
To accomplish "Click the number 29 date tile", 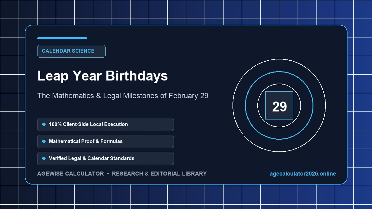I will click(279, 106).
